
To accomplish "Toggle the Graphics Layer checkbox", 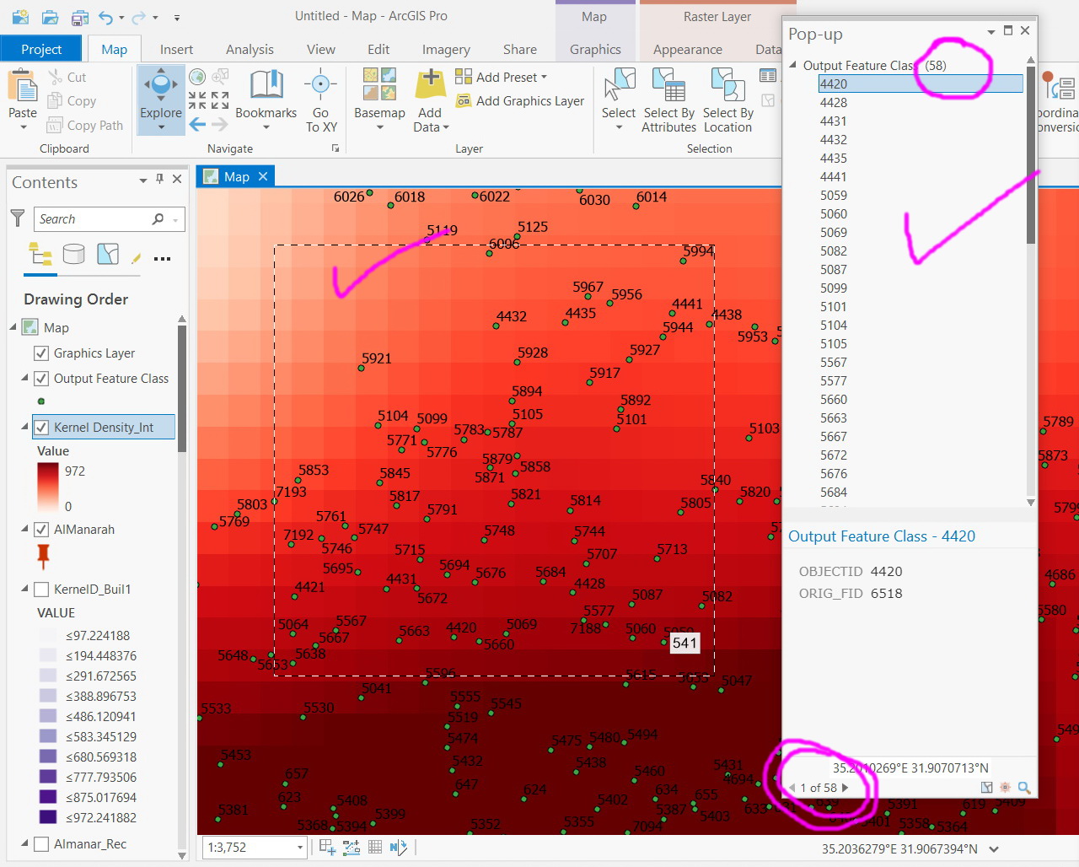I will pyautogui.click(x=40, y=353).
